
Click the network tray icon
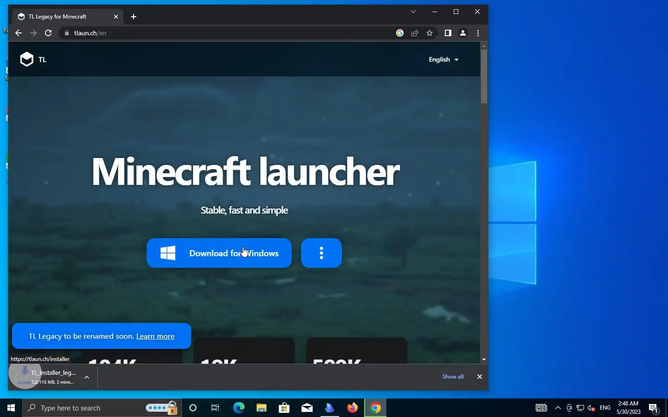pos(580,408)
